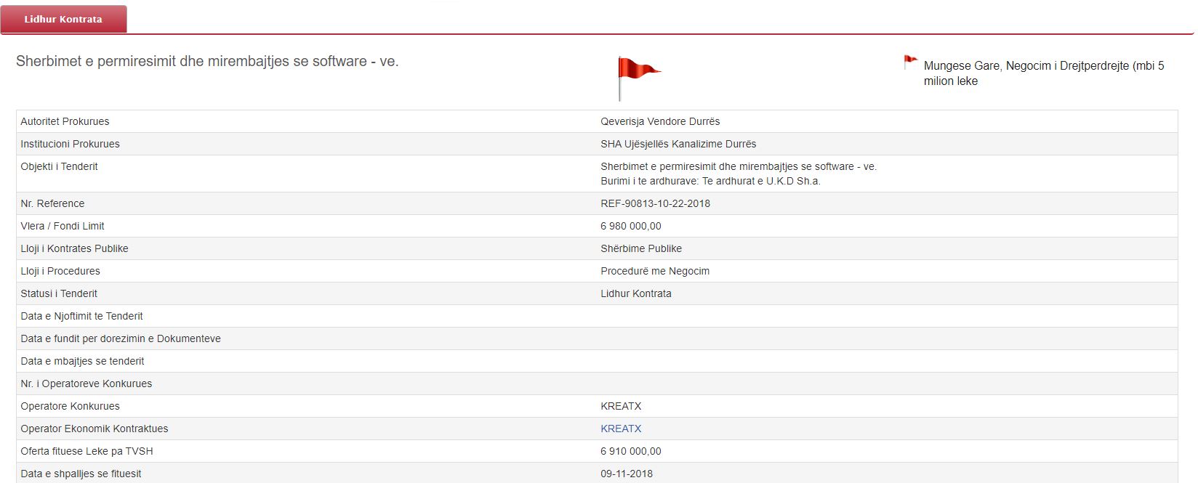Select reference number REF-90813-10-22-2018
The height and width of the screenshot is (483, 1198).
click(655, 203)
